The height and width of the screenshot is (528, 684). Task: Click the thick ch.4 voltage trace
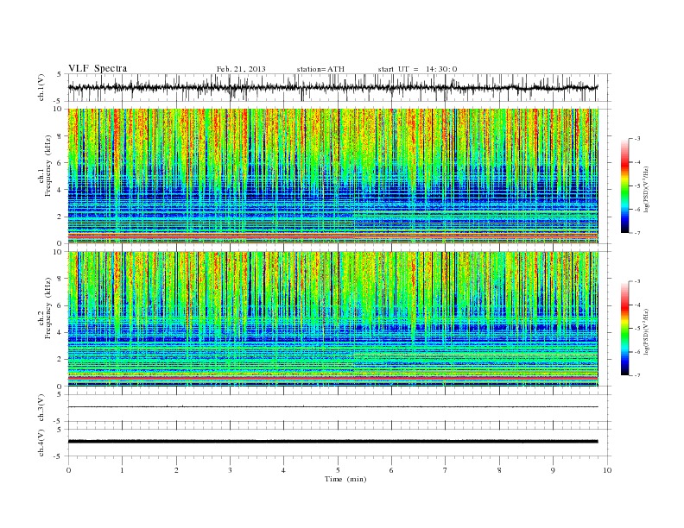(x=332, y=442)
